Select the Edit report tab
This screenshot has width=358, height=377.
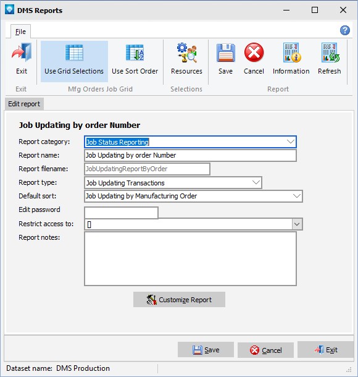[24, 104]
